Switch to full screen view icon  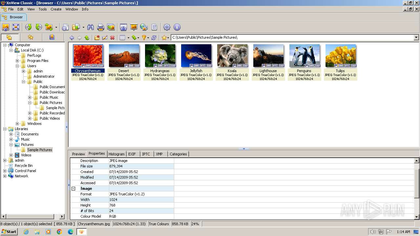coord(15,27)
